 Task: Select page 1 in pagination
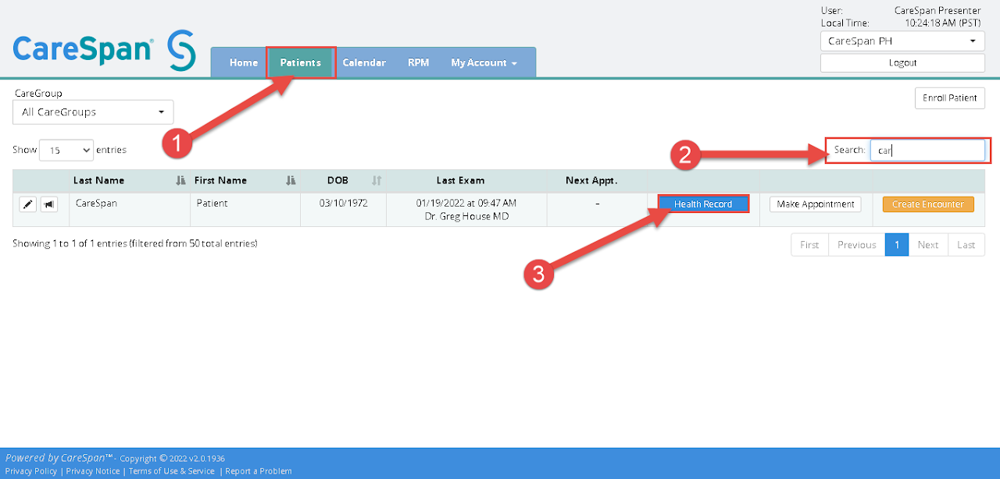(897, 245)
